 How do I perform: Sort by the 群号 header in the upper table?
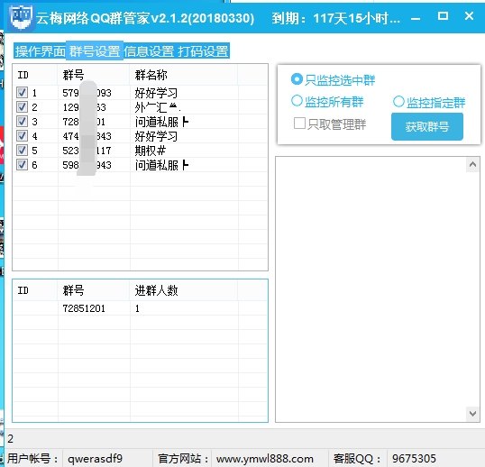tap(94, 75)
